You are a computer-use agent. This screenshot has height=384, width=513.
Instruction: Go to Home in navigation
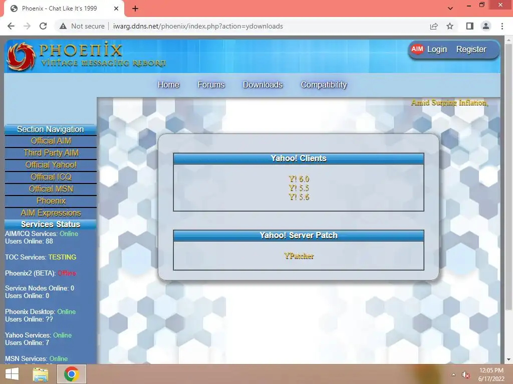(x=168, y=84)
